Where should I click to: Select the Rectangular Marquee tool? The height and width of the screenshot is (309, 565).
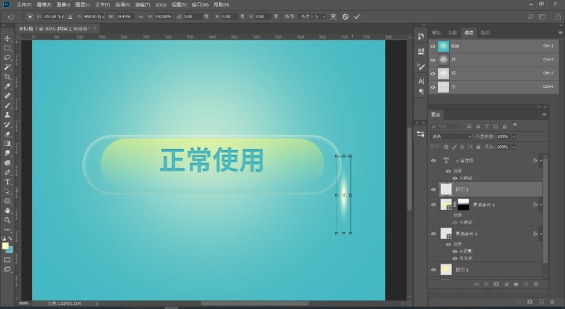pyautogui.click(x=7, y=48)
